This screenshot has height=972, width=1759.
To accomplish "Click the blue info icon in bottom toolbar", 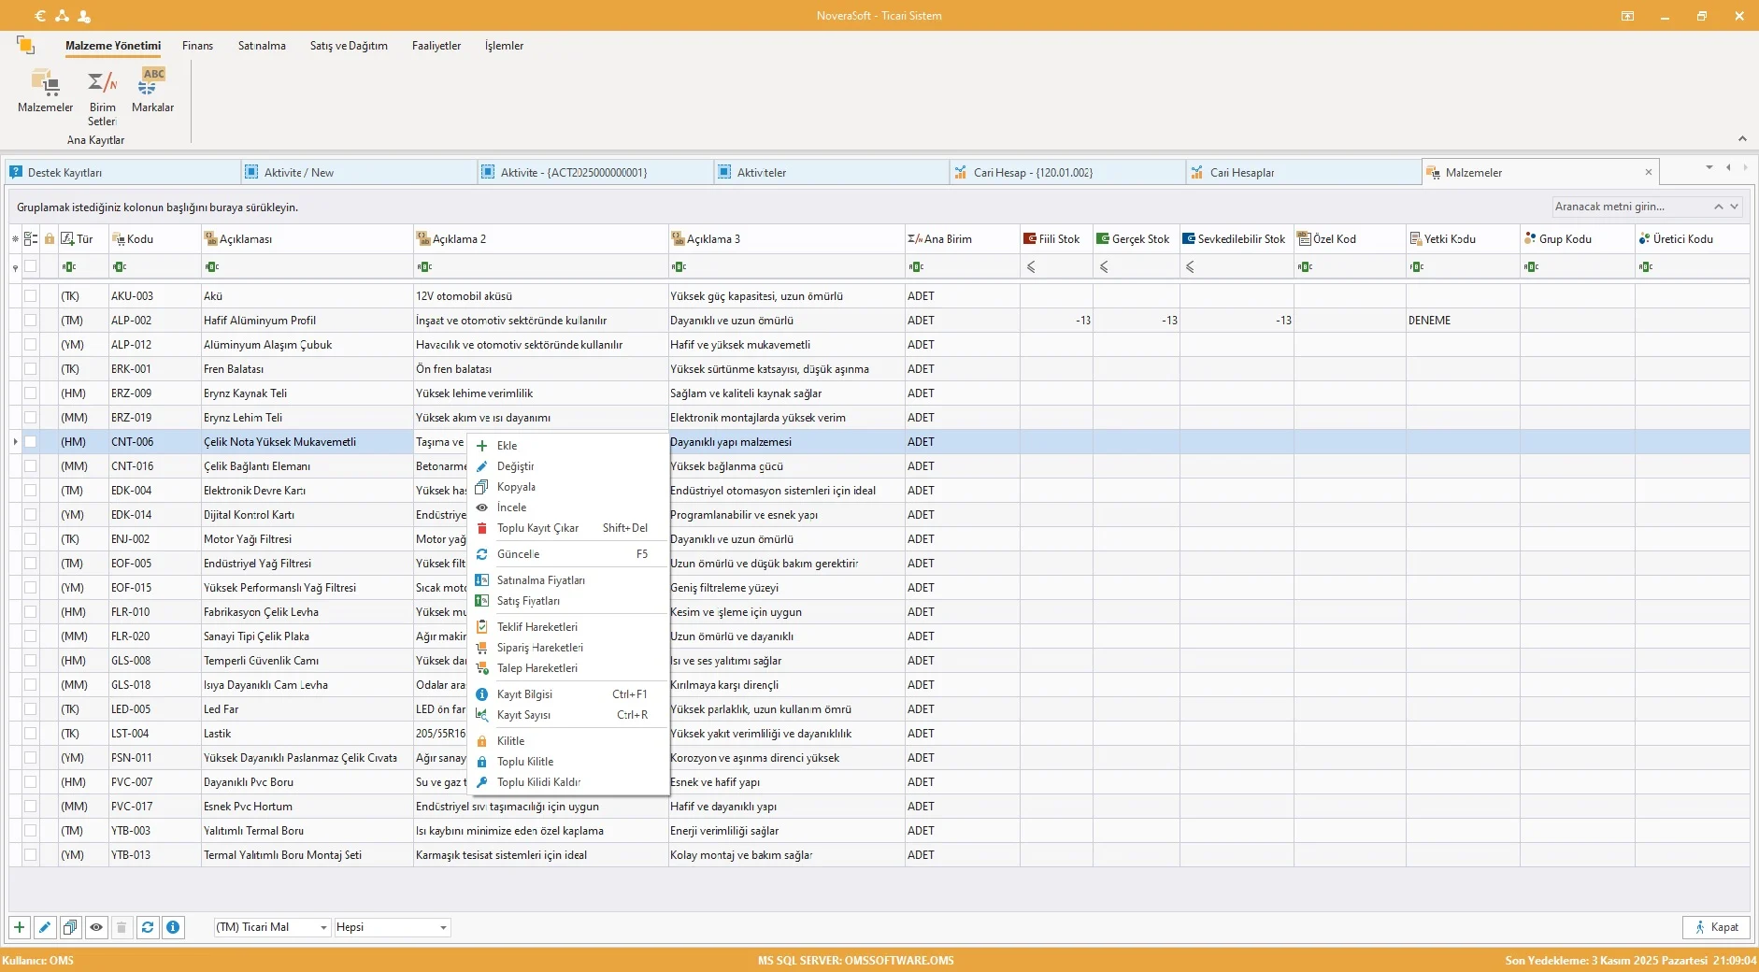I will click(x=173, y=927).
